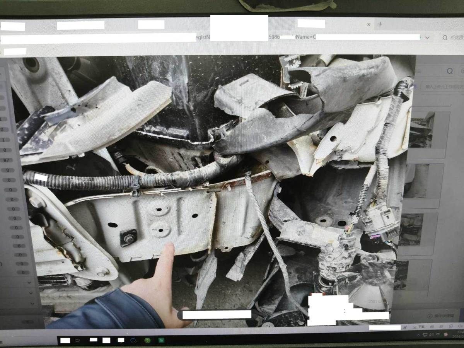
Task: Click the blue circular browser icon in taskbar
Action: coord(134,340)
